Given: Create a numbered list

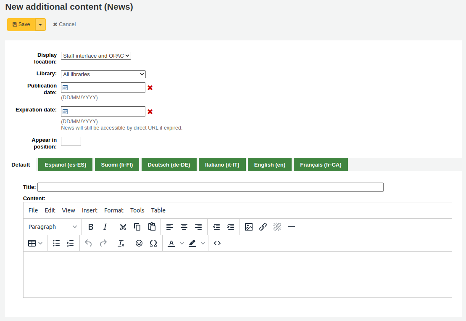Looking at the screenshot, I should (x=71, y=243).
